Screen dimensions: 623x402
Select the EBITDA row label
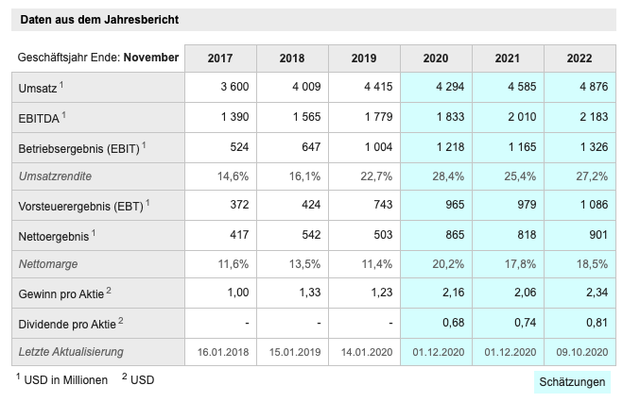(40, 118)
